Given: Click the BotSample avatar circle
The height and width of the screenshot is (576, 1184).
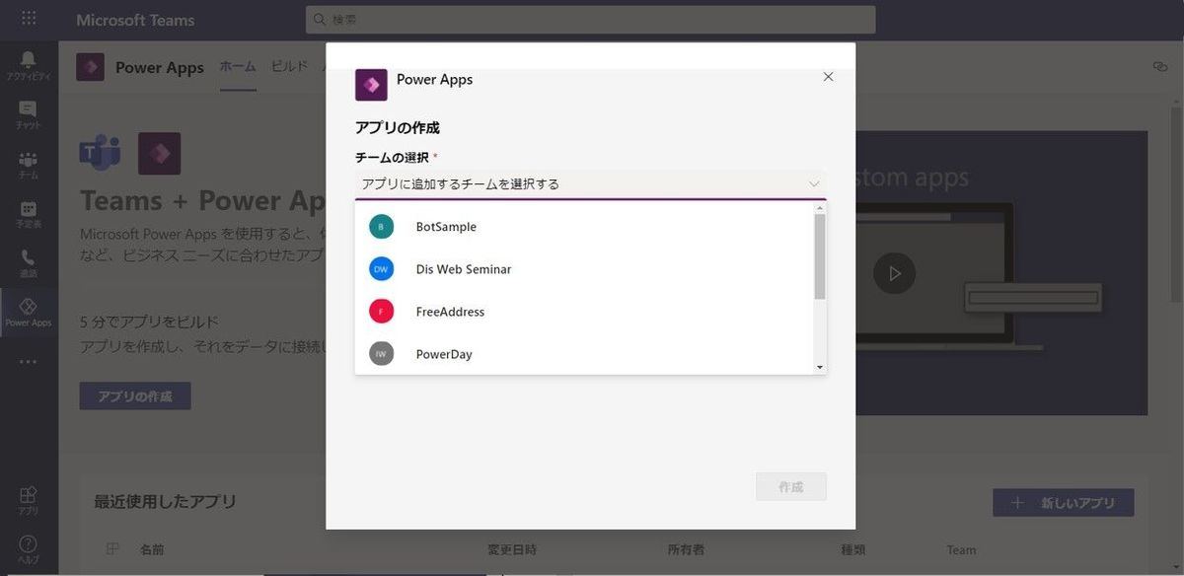Looking at the screenshot, I should coord(381,227).
